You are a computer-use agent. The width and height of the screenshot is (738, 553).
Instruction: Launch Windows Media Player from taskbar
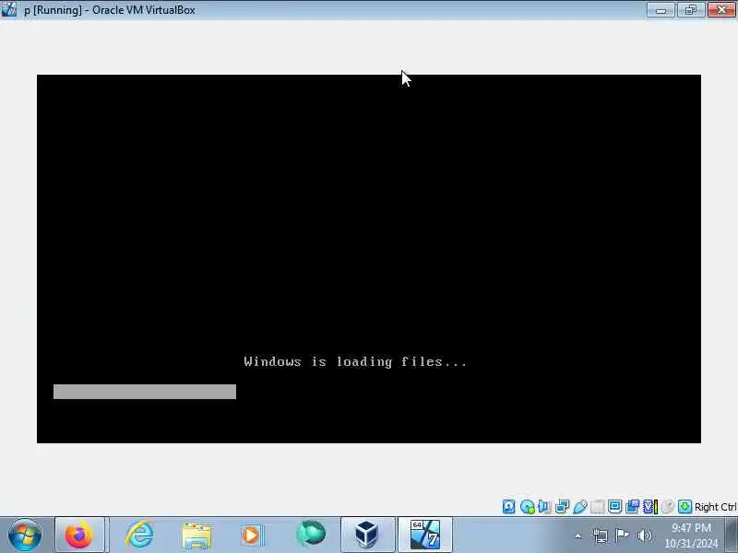253,535
